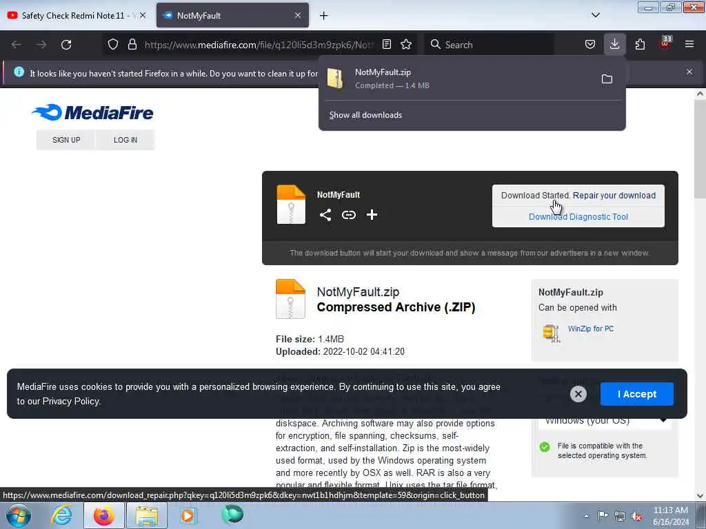This screenshot has height=529, width=706.
Task: Open the Pocket save icon
Action: coord(590,44)
